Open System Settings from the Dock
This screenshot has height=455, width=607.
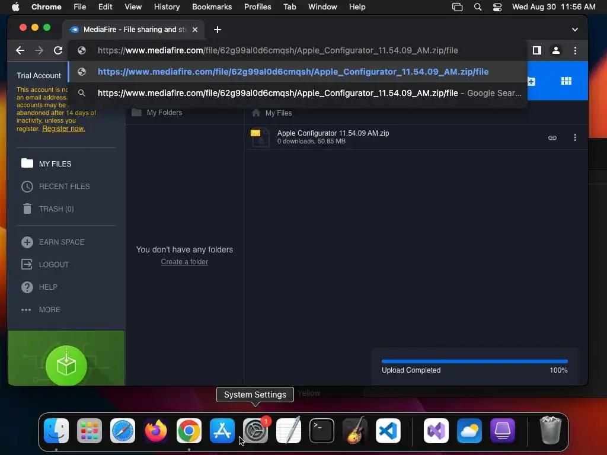click(255, 431)
